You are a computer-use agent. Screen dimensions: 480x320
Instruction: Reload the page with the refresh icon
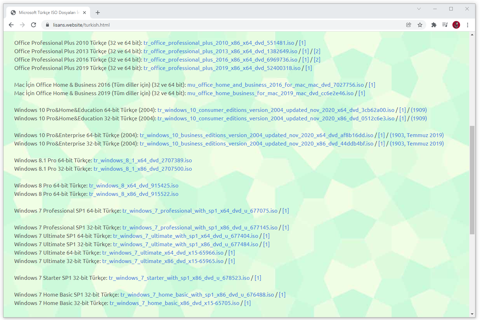point(34,25)
